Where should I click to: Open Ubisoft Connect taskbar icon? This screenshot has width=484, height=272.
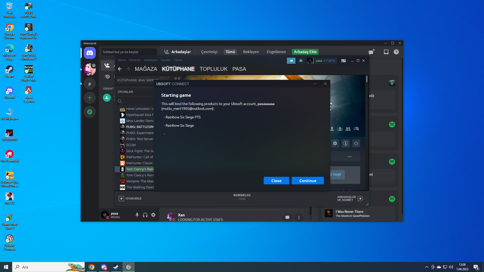click(x=129, y=267)
